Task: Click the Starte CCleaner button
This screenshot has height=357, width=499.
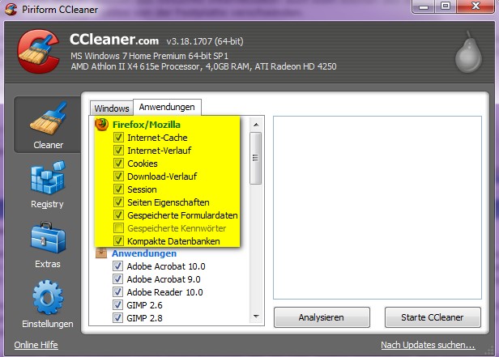Action: click(433, 317)
